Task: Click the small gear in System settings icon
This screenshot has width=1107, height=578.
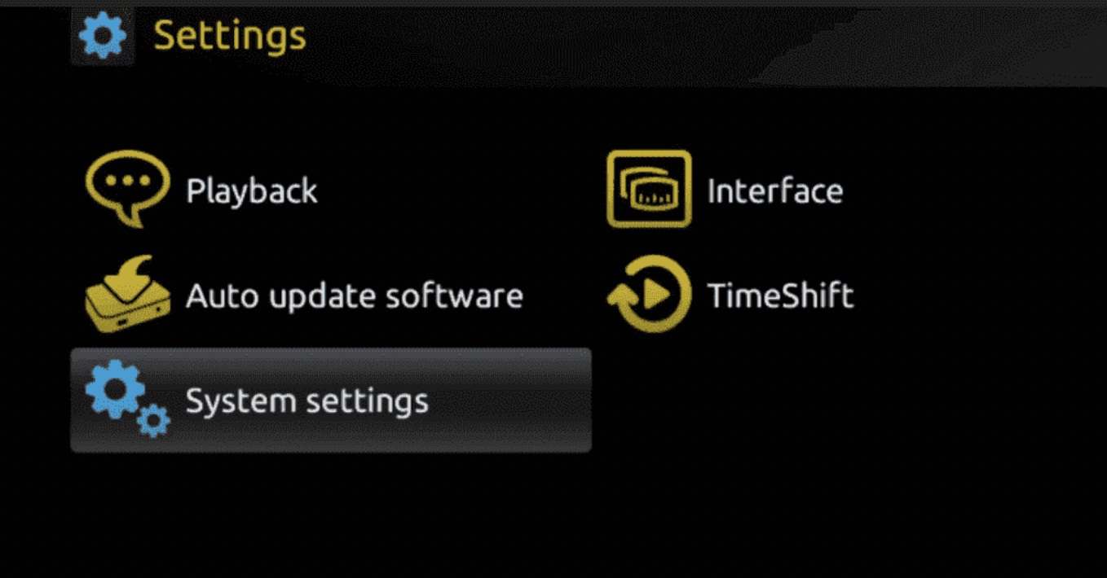Action: (152, 421)
